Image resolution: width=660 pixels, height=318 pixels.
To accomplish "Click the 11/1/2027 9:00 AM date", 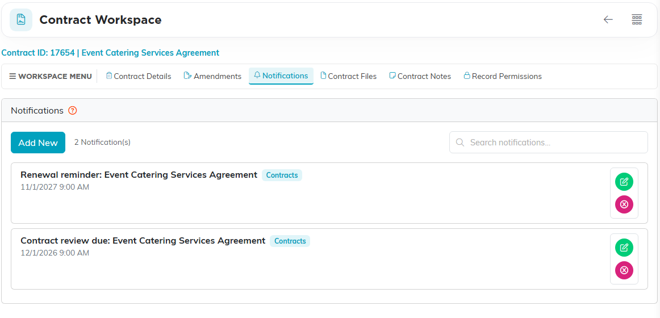I will pos(55,187).
